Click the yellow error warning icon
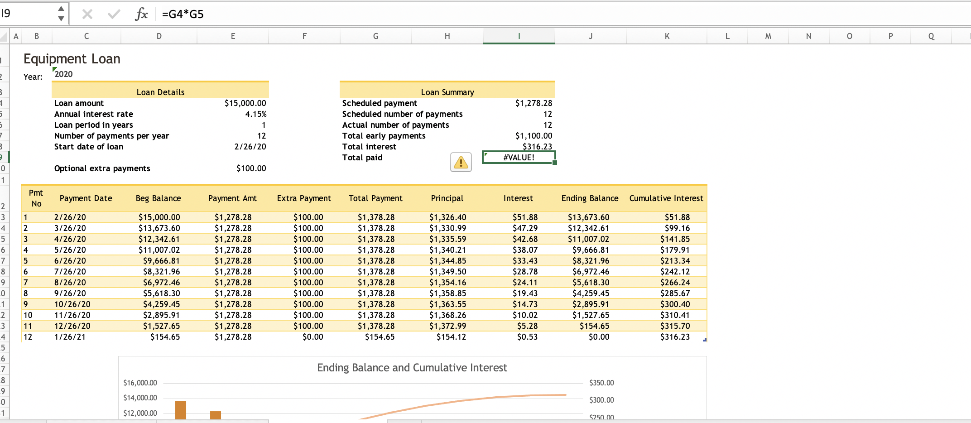 [461, 162]
